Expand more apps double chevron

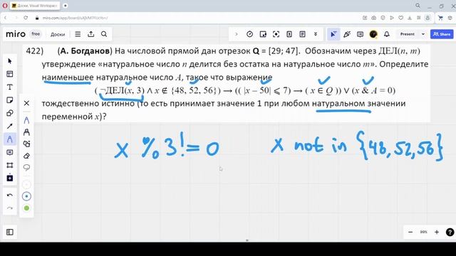click(x=315, y=34)
